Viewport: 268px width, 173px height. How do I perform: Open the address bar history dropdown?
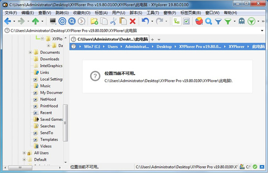pyautogui.click(x=262, y=31)
